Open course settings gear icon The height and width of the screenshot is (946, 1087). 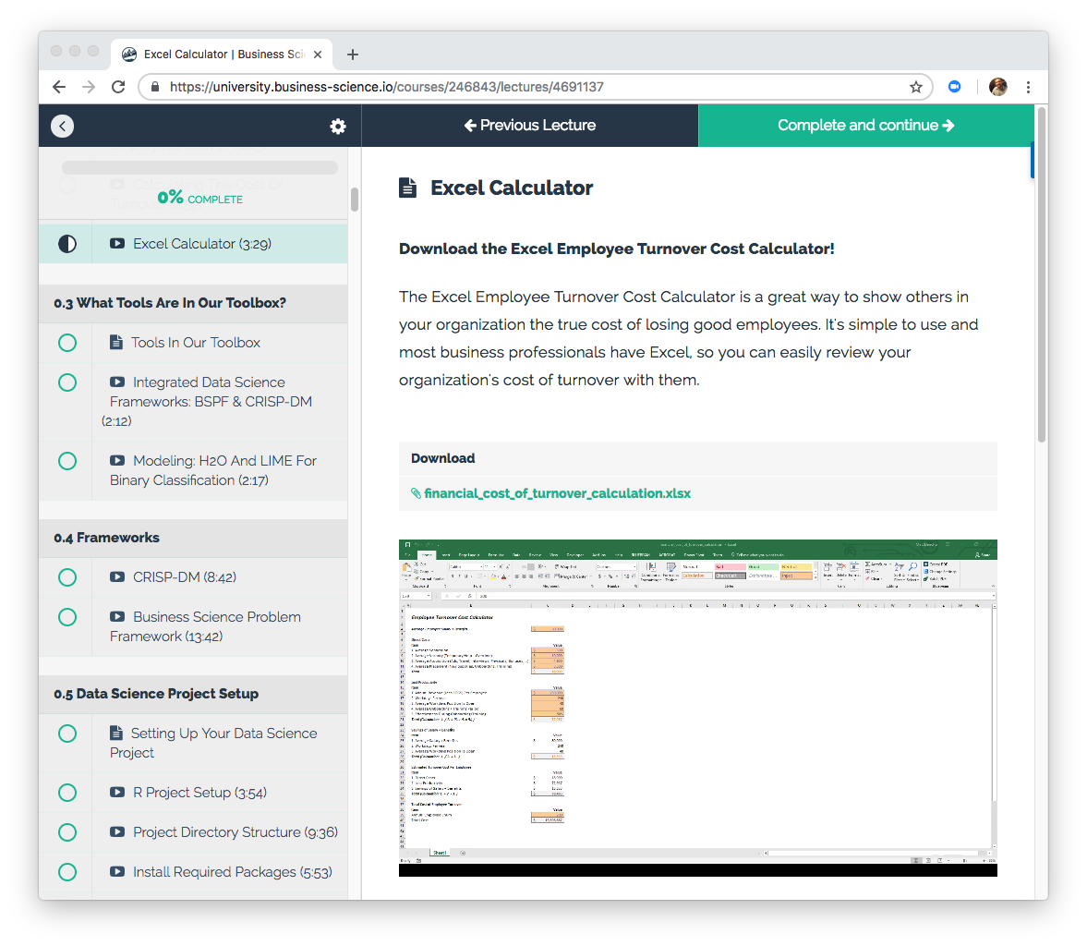(x=338, y=127)
